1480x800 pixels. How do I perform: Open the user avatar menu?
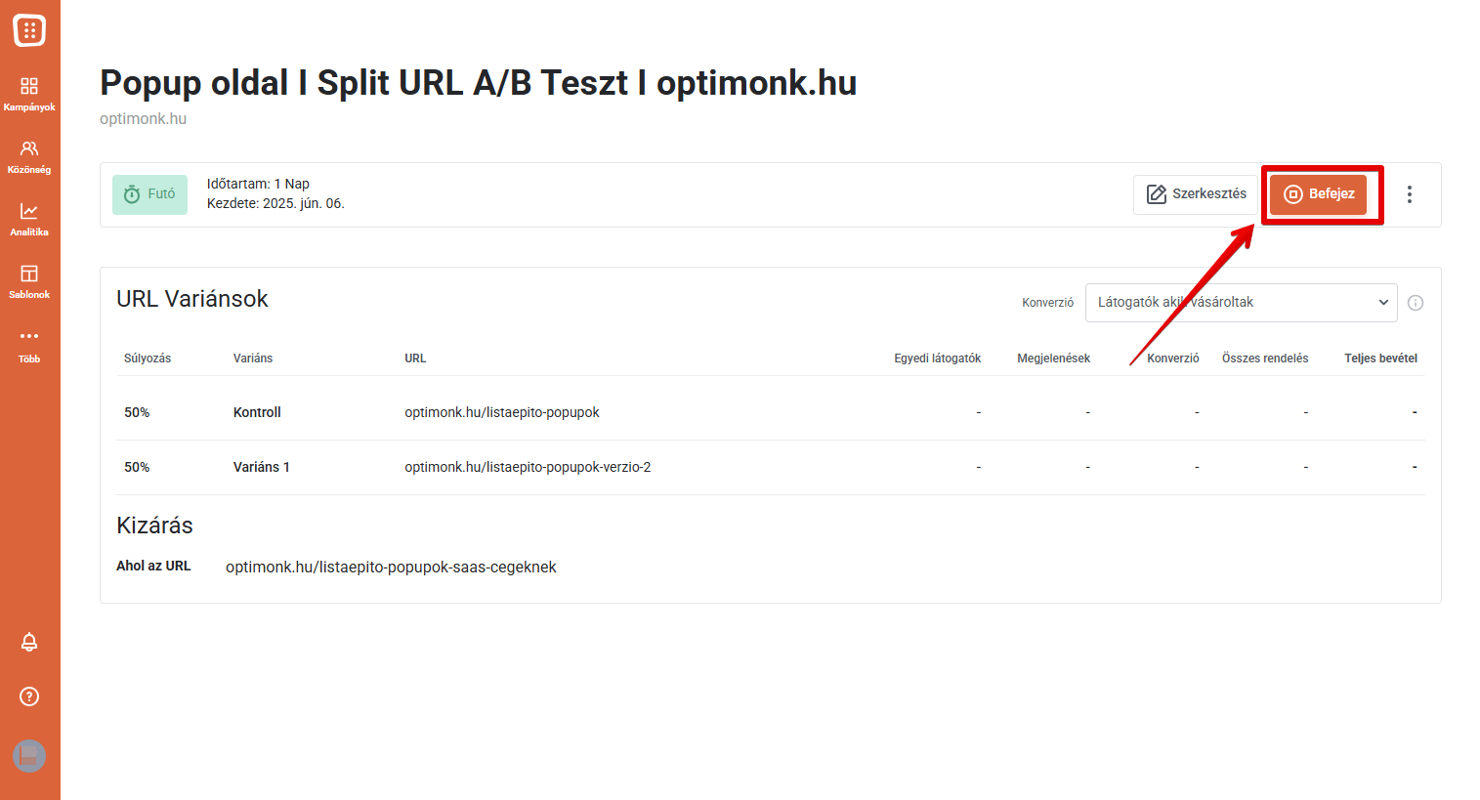29,756
